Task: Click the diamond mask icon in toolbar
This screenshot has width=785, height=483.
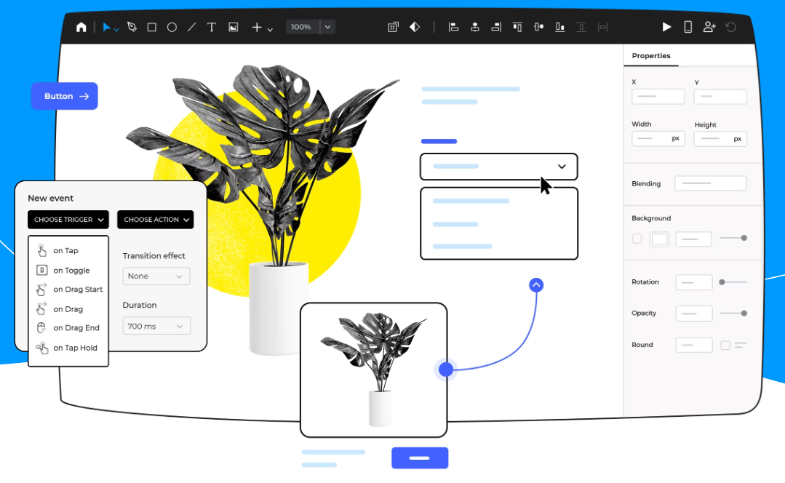Action: (x=415, y=27)
